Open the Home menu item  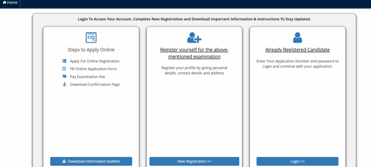point(12,3)
